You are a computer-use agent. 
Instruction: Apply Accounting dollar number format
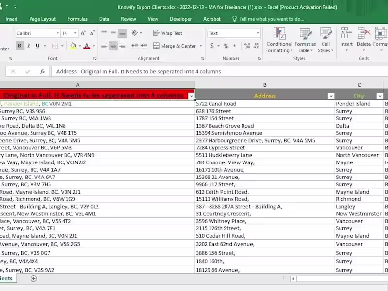pyautogui.click(x=212, y=46)
